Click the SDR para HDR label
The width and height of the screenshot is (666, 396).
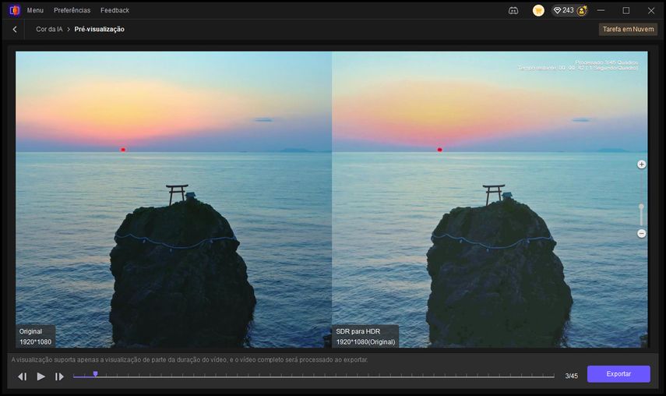point(365,337)
